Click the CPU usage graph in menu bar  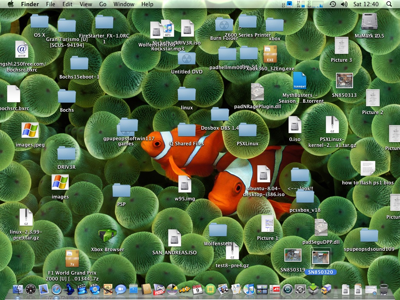coord(318,4)
